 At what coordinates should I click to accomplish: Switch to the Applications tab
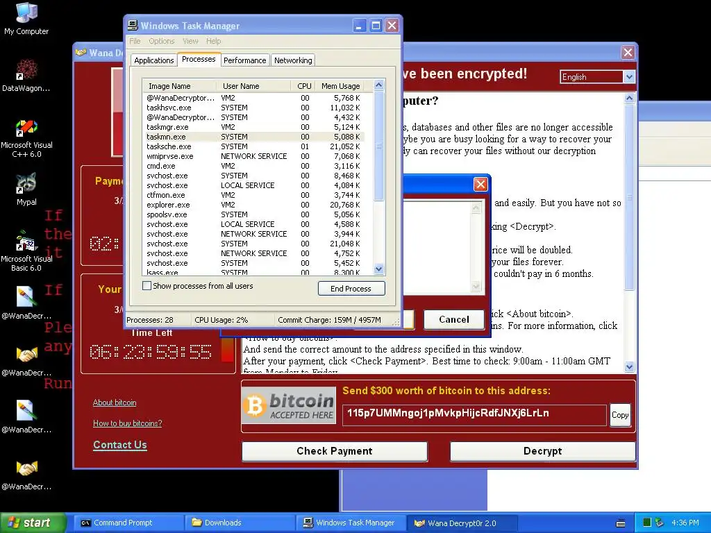click(153, 60)
